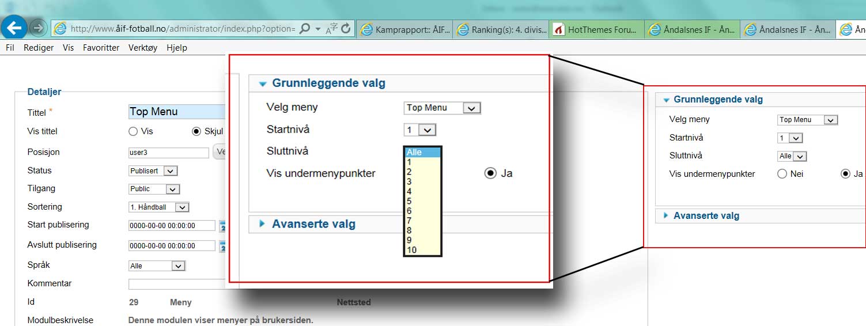Click the Id value 29
Image resolution: width=866 pixels, height=326 pixels.
[133, 302]
